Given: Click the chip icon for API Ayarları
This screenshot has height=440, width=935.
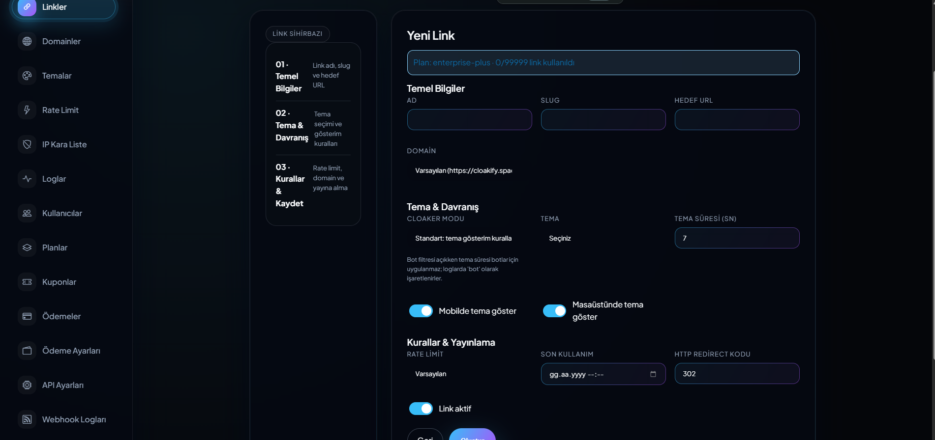Looking at the screenshot, I should [27, 385].
